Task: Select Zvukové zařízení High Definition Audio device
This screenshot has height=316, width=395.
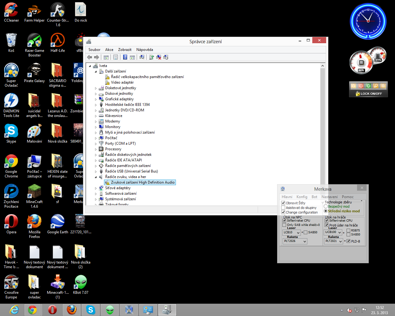Action: pos(143,182)
